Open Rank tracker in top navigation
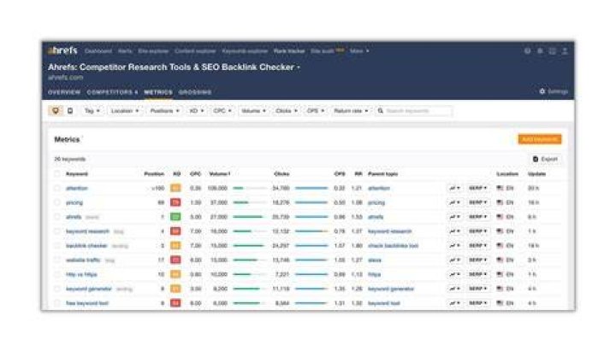The height and width of the screenshot is (345, 616). tap(289, 51)
